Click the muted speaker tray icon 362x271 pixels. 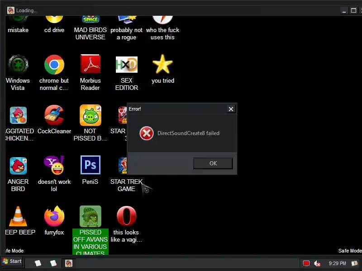tap(317, 263)
